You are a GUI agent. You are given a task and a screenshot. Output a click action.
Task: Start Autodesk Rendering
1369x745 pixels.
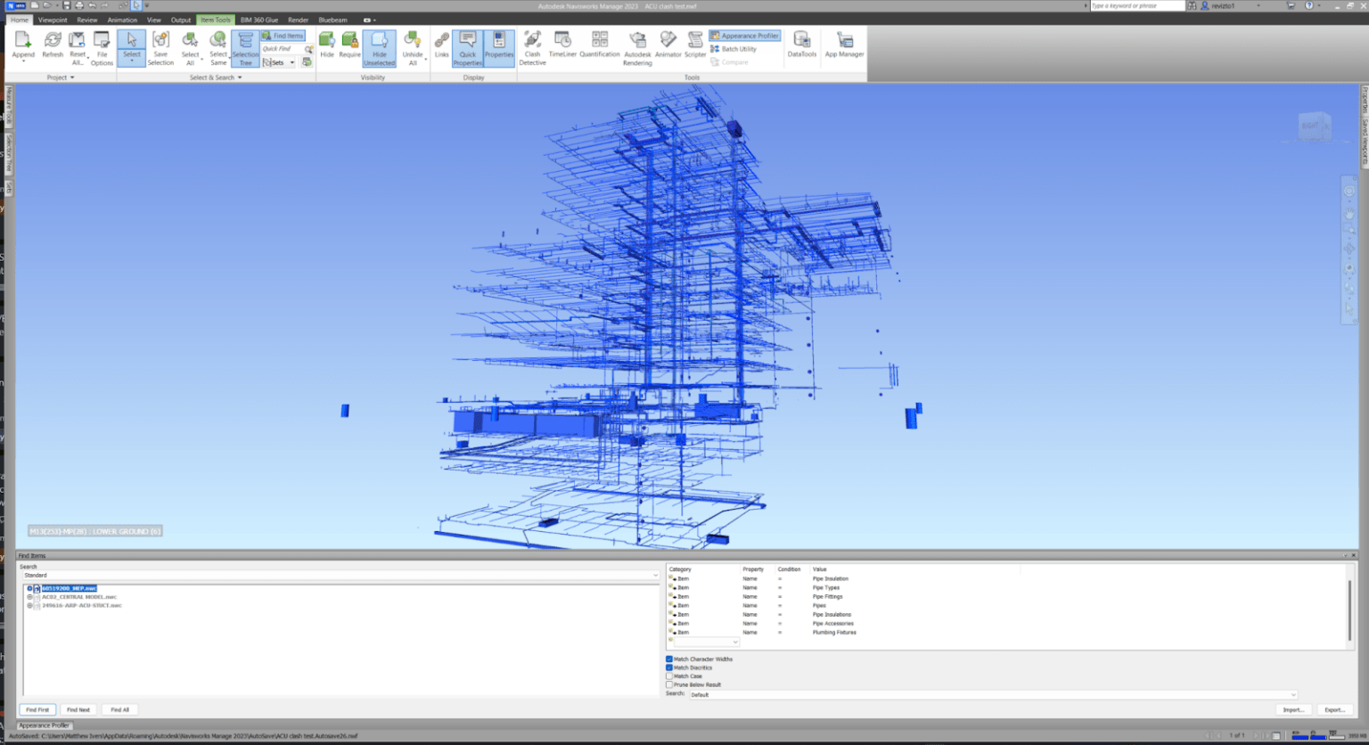pos(637,46)
